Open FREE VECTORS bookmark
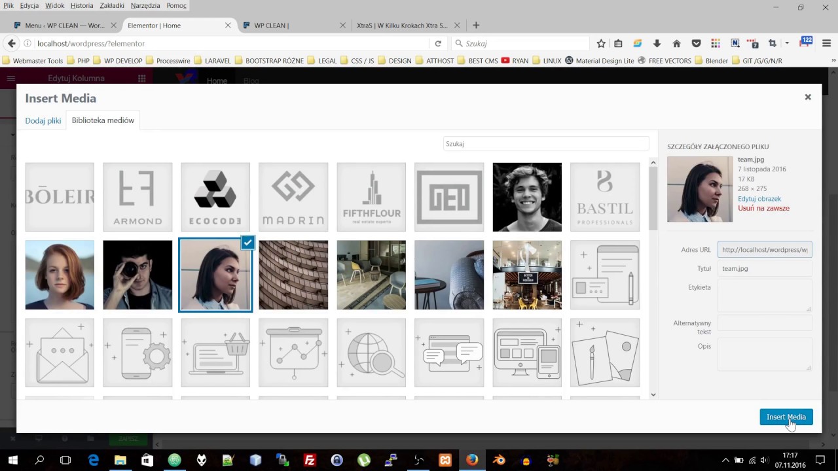The height and width of the screenshot is (471, 838). 664,61
